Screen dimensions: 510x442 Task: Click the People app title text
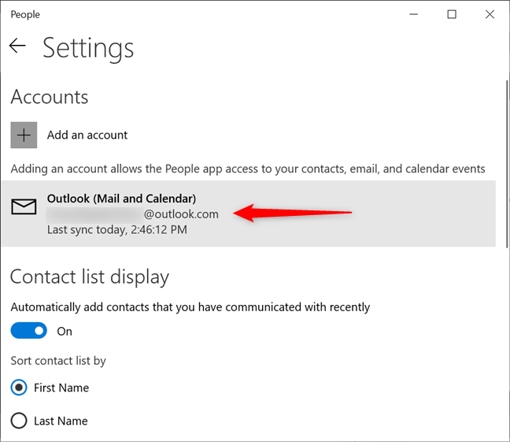(25, 15)
